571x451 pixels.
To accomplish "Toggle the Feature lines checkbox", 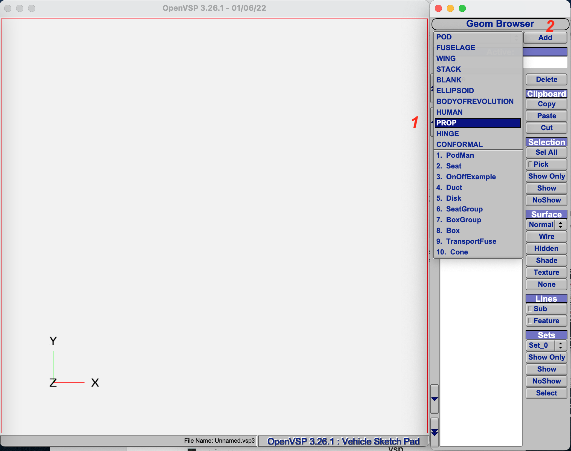I will tap(530, 321).
